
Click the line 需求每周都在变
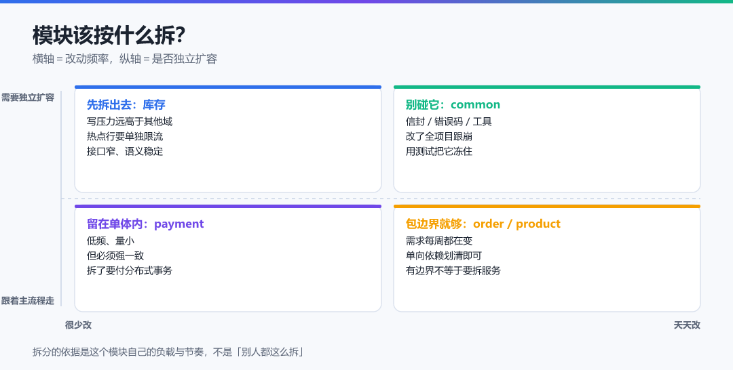(x=439, y=241)
